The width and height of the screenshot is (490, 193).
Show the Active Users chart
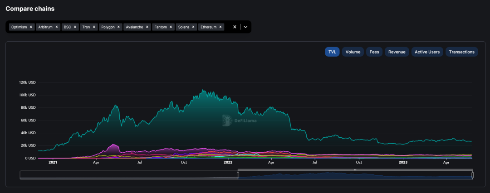(427, 52)
